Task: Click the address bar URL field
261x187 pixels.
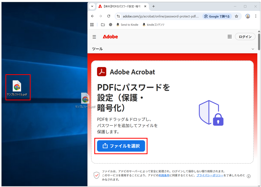Action: point(161,16)
